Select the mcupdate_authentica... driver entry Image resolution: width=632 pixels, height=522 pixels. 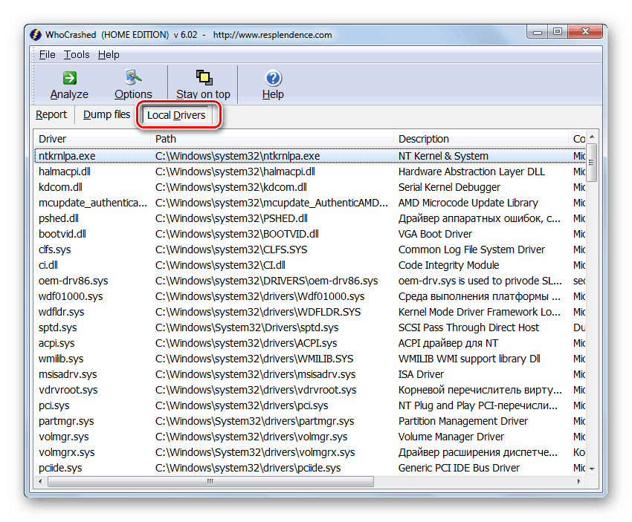pyautogui.click(x=310, y=203)
